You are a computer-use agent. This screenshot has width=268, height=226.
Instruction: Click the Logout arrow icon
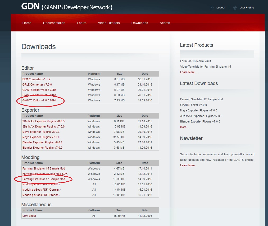pyautogui.click(x=212, y=7)
